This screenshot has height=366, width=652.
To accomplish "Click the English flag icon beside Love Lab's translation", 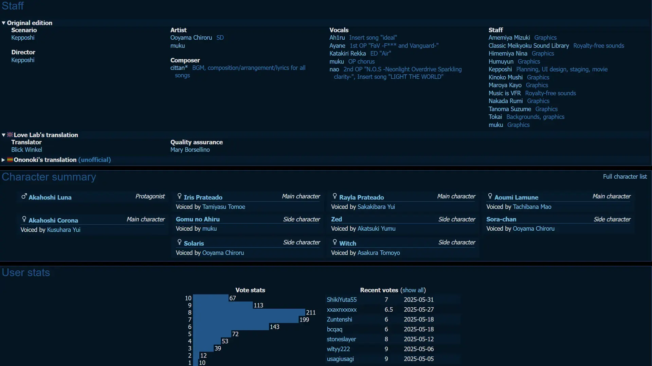I will 10,135.
